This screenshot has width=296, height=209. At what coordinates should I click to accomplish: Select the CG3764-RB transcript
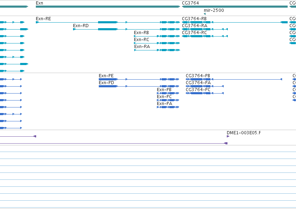(x=235, y=22)
